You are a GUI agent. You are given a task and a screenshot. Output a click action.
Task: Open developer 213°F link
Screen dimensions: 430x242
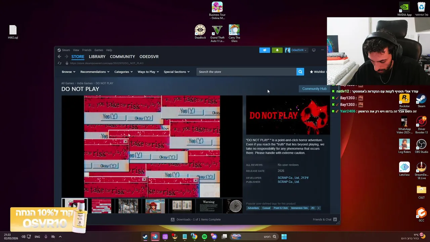(x=305, y=178)
